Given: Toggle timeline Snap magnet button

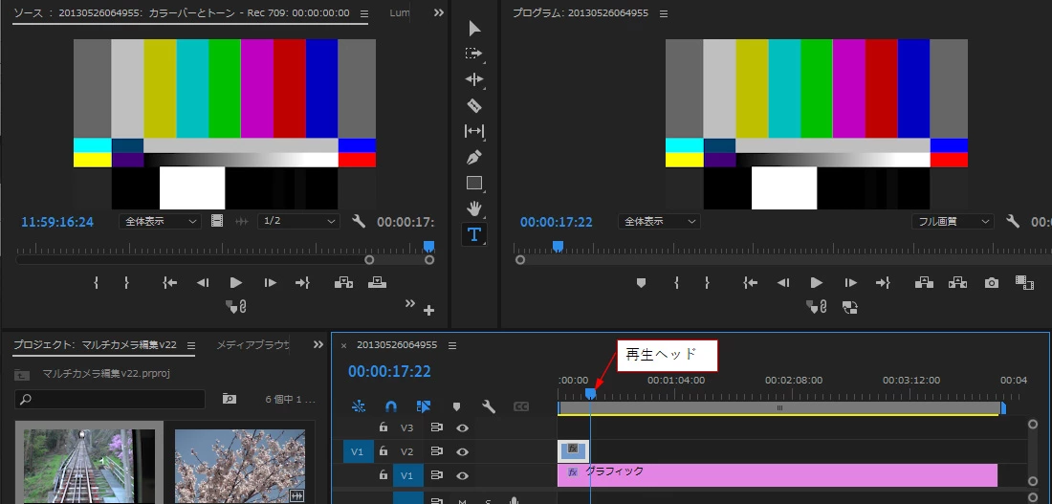Looking at the screenshot, I should [391, 406].
